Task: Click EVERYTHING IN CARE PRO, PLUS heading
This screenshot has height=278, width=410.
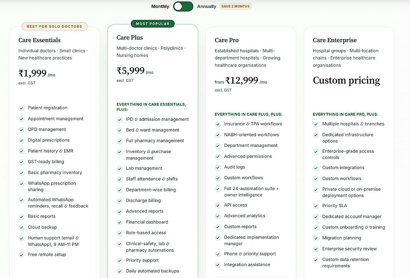Action: (345, 114)
